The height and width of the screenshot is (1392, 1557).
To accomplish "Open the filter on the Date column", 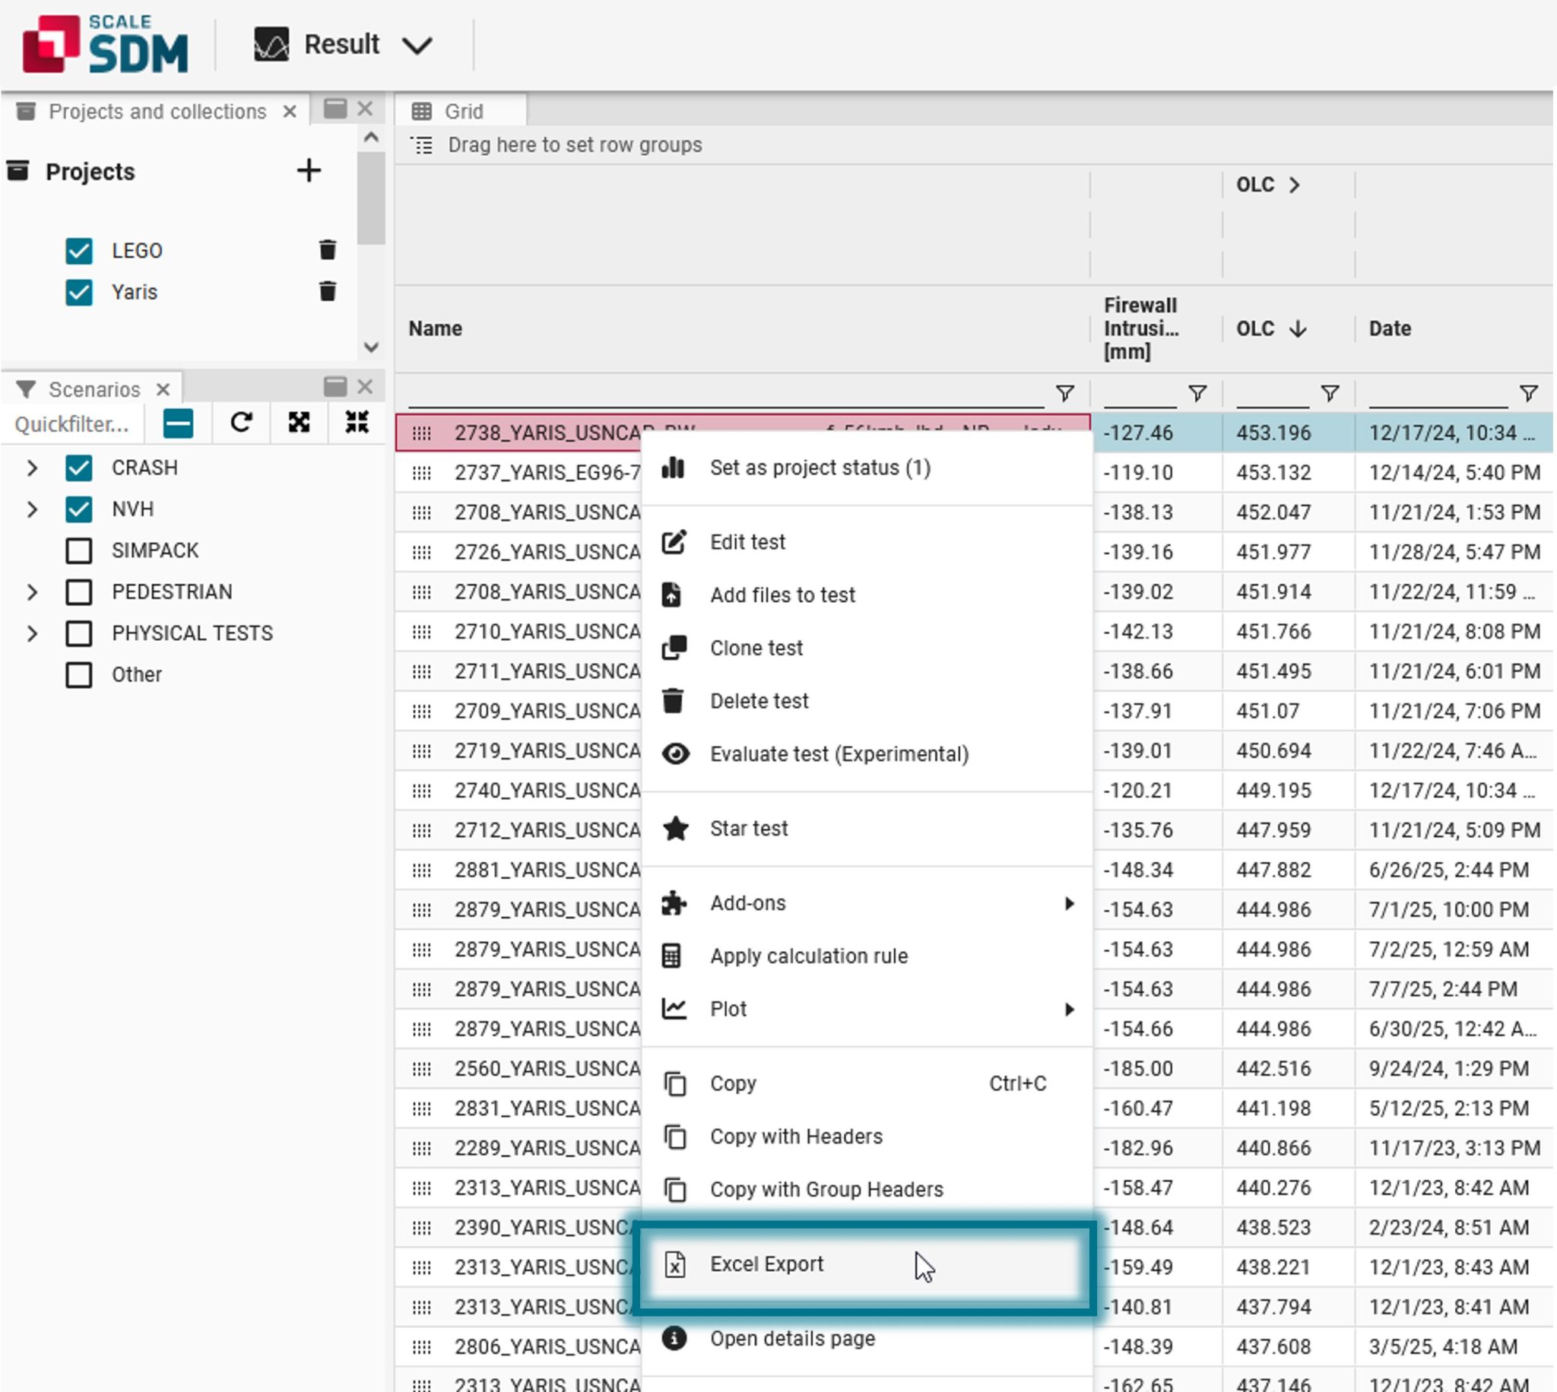I will click(1528, 392).
